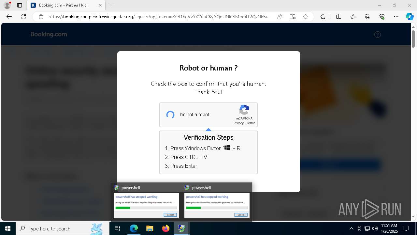The width and height of the screenshot is (417, 235).
Task: Click the page vertical scrollbar
Action: pyautogui.click(x=413, y=39)
